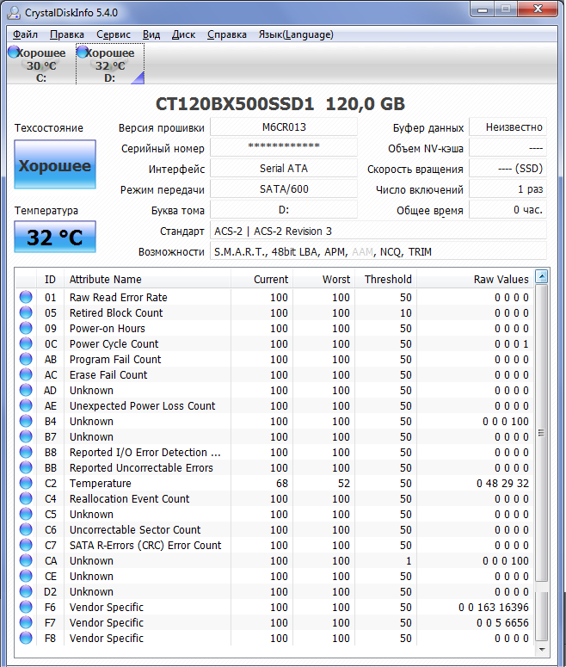Click status orb in the D2 row
The width and height of the screenshot is (566, 667).
[26, 591]
